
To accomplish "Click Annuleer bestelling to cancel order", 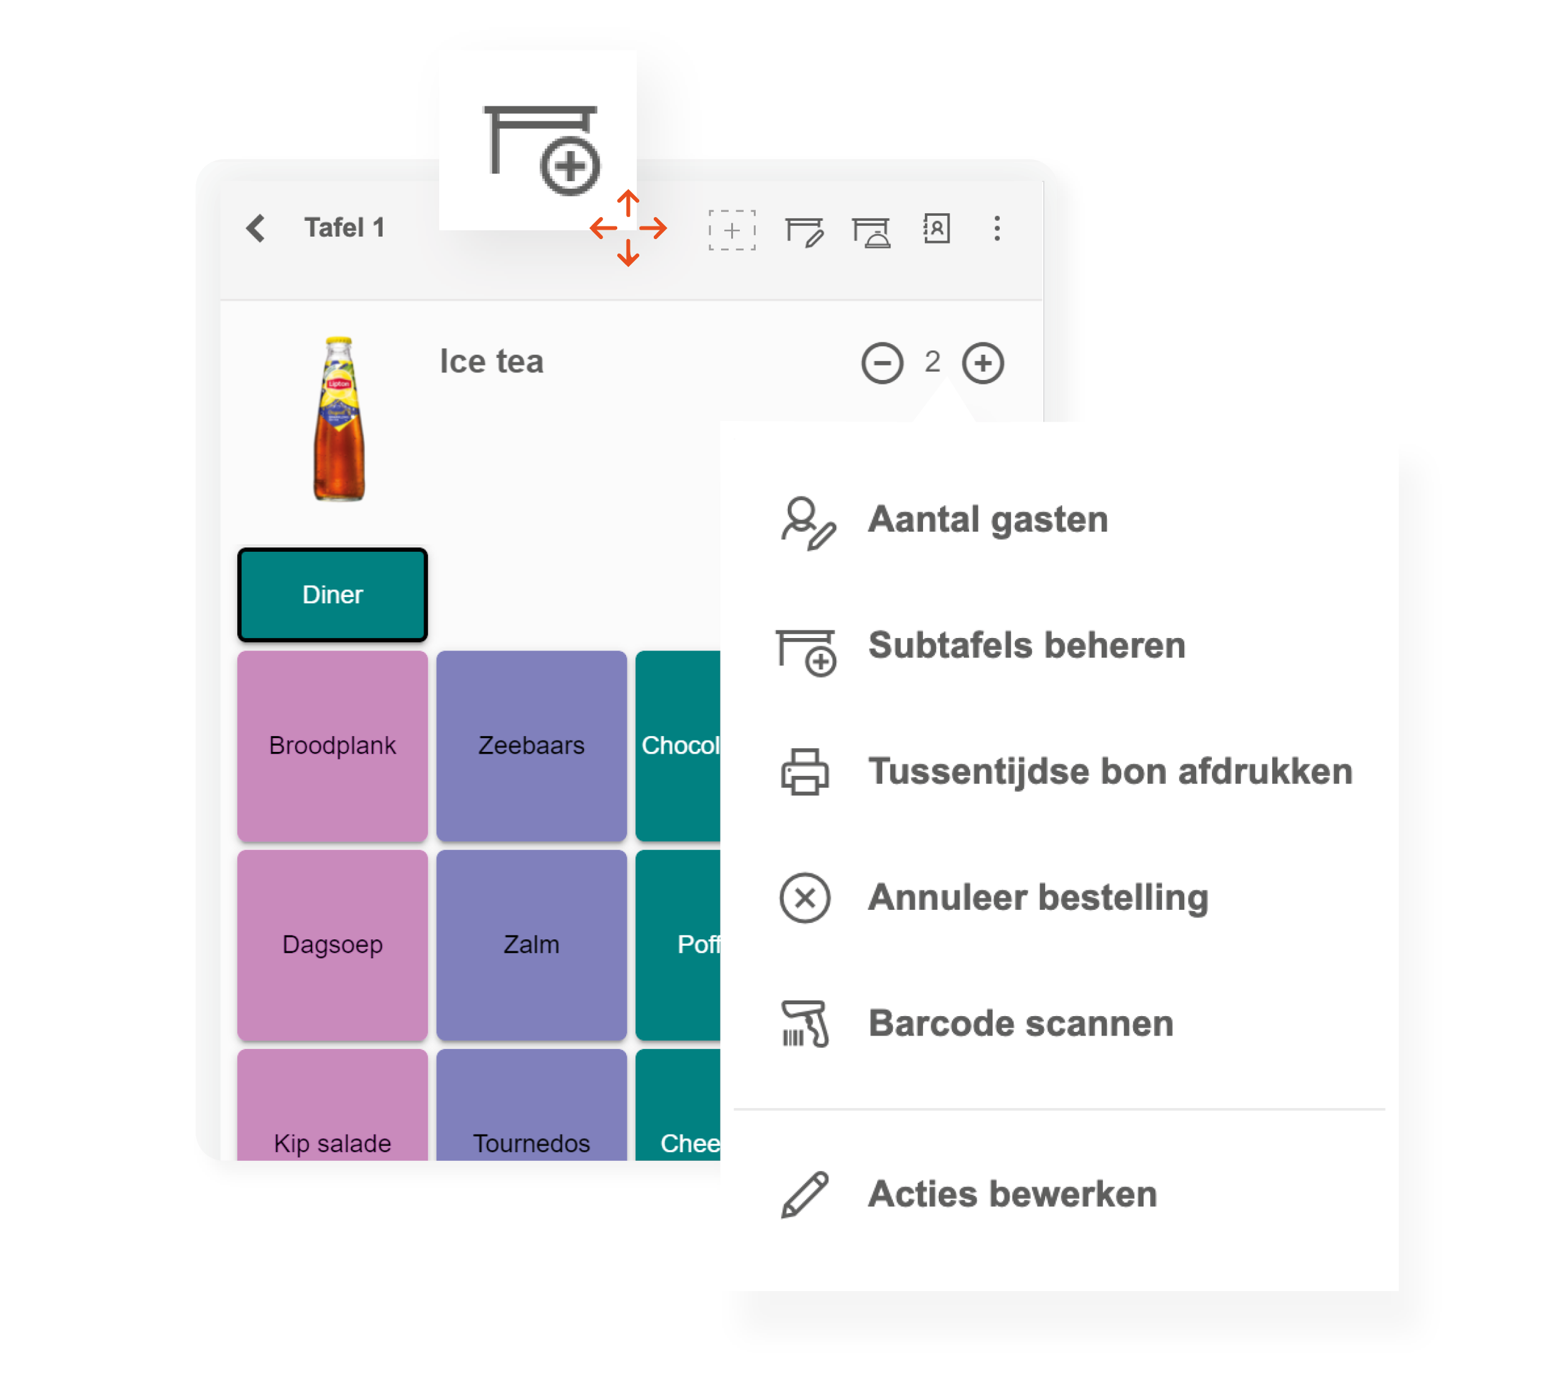I will 1037,897.
